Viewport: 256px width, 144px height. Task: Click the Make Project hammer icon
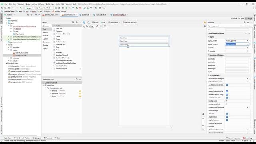pyautogui.click(x=21, y=8)
